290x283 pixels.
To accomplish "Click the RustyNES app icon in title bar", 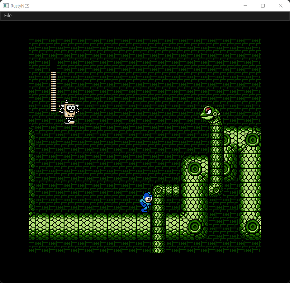I will 6,6.
